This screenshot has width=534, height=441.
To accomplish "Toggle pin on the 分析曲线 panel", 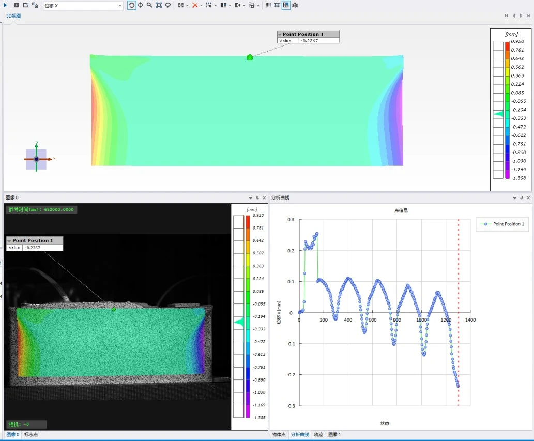I will click(x=522, y=197).
